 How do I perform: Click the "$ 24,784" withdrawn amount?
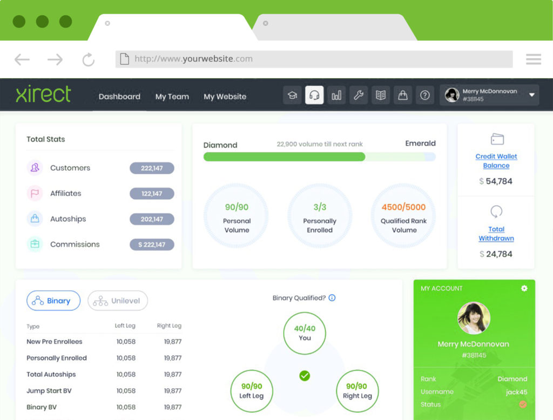(496, 254)
